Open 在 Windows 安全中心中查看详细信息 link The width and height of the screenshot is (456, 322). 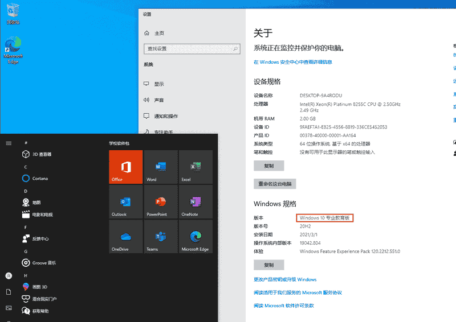[293, 62]
